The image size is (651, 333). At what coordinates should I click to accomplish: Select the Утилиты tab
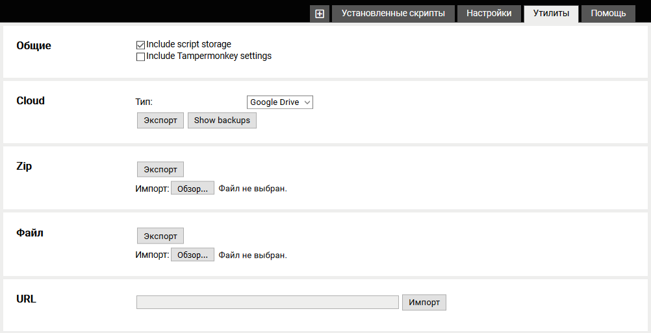click(551, 14)
